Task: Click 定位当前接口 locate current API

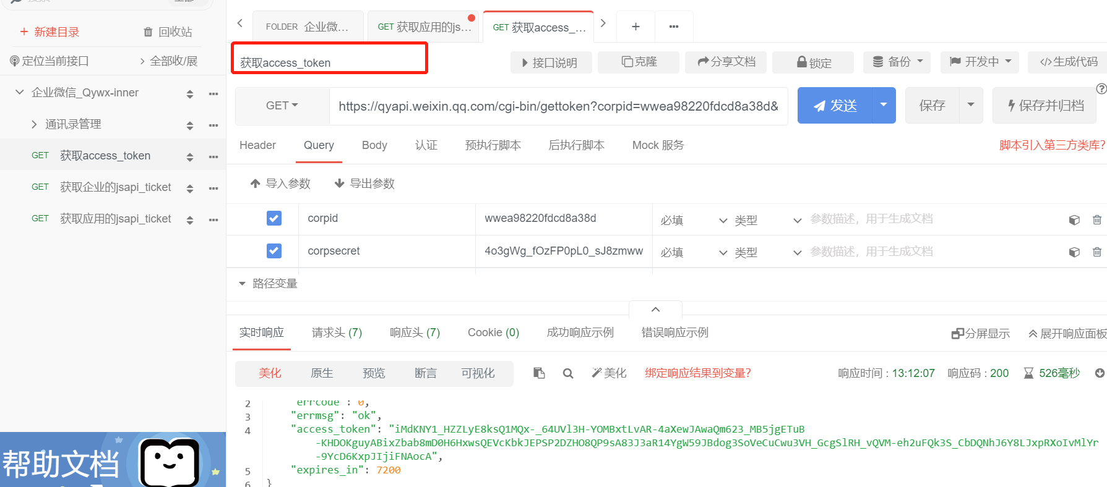Action: coord(50,61)
